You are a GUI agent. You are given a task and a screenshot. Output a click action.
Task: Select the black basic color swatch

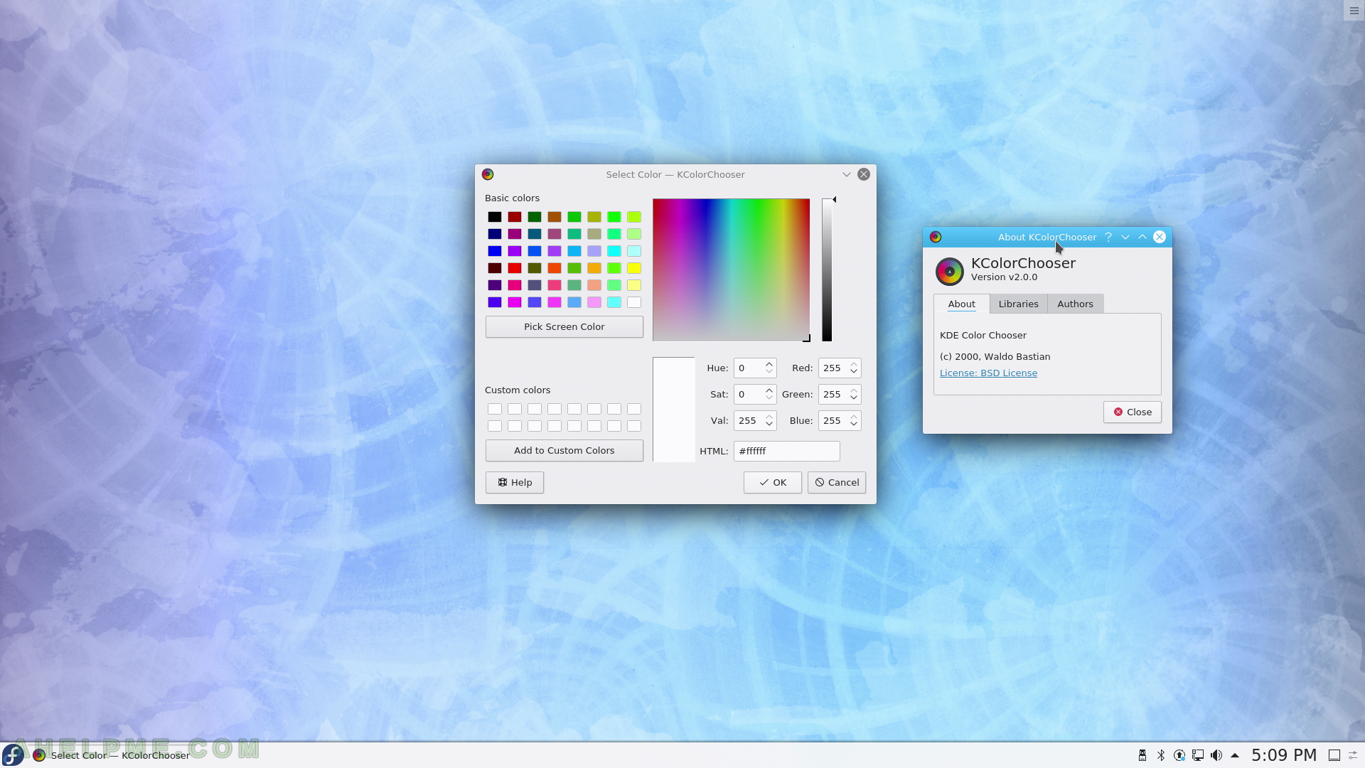pyautogui.click(x=495, y=217)
